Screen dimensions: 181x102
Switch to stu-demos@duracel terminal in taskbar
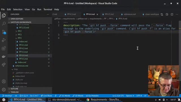pyautogui.click(x=65, y=99)
